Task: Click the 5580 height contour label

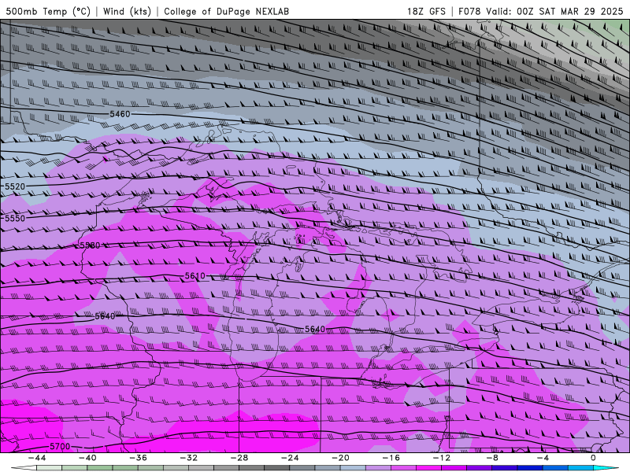Action: (x=90, y=245)
